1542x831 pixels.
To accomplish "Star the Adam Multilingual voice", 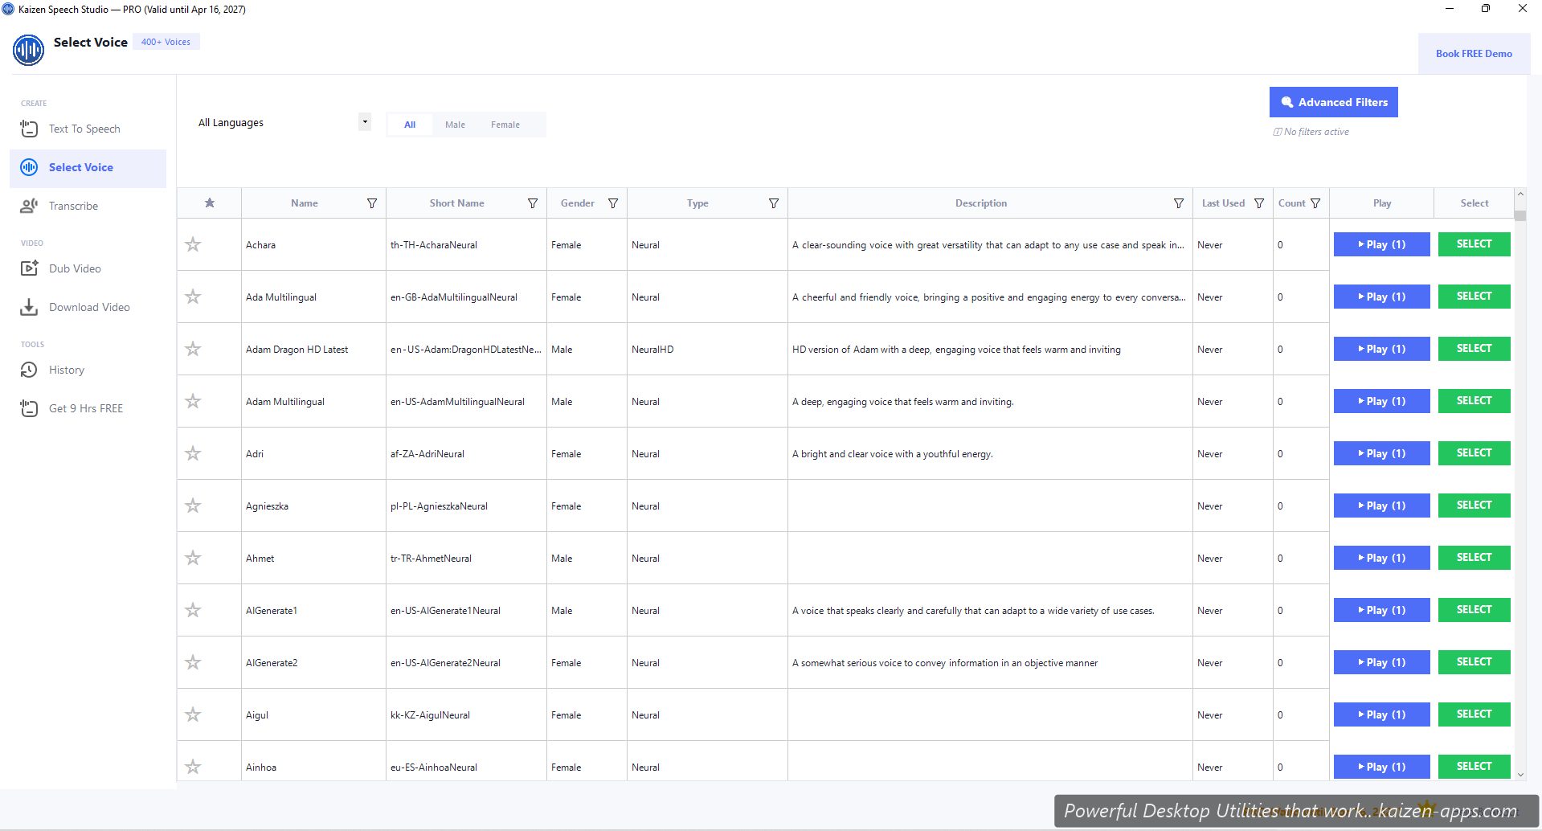I will click(x=193, y=401).
